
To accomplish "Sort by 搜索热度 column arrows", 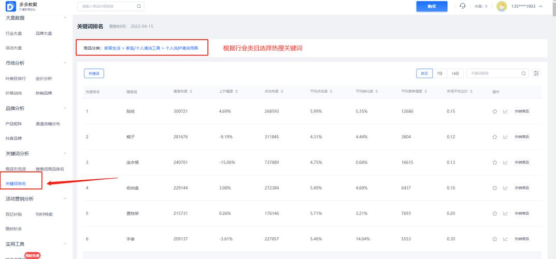I will [191, 91].
